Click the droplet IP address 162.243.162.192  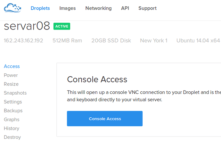pyautogui.click(x=23, y=41)
